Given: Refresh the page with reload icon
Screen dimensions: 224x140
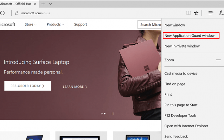Looking at the screenshot, I should click(2, 13).
